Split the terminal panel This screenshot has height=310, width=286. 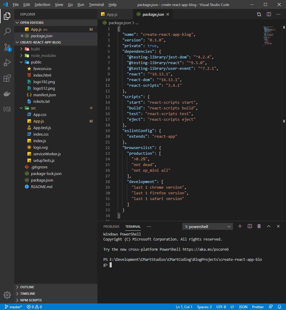[x=250, y=226]
